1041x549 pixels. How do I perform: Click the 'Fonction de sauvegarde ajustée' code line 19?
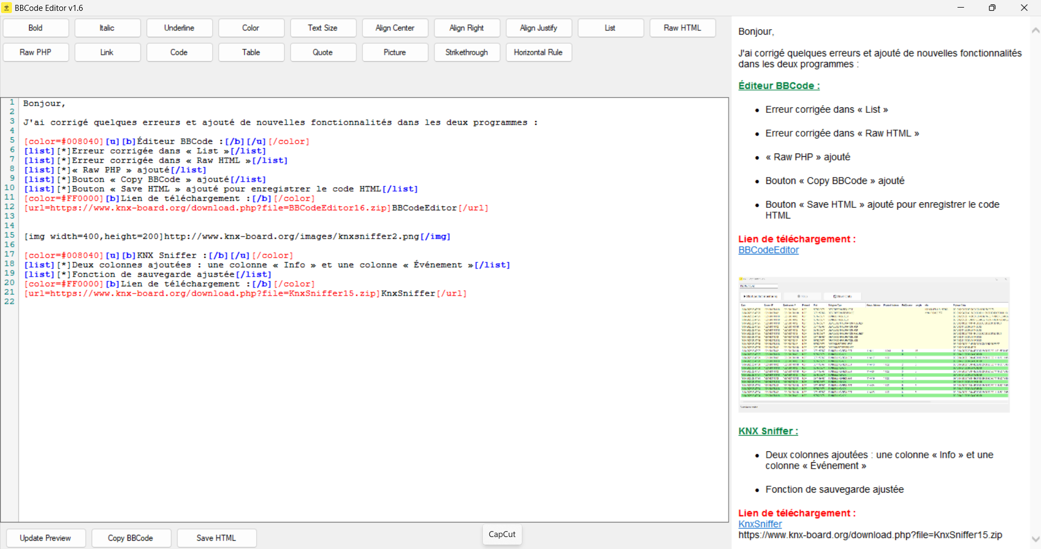coord(148,274)
